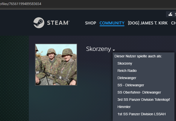Click the 'Dieser Nutzer spielte auch als:' header
The width and height of the screenshot is (176, 121).
pos(138,56)
